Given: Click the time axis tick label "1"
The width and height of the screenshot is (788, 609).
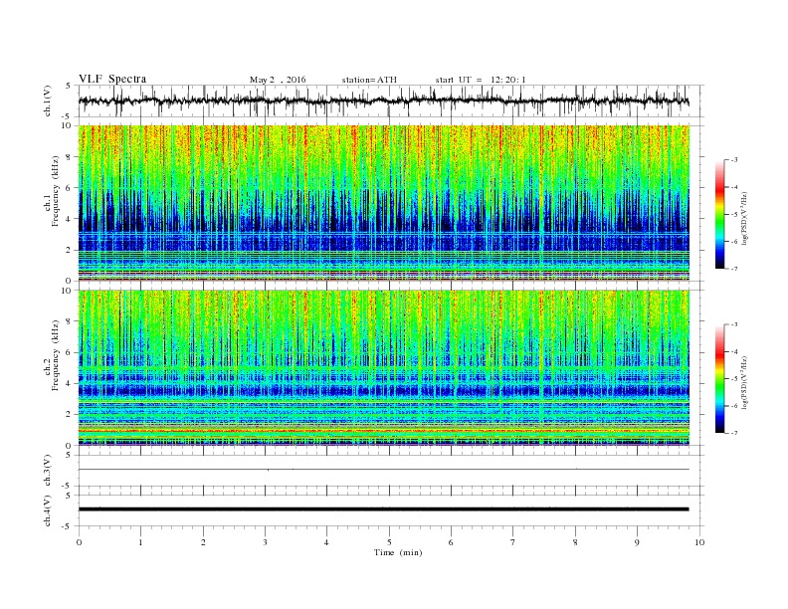Looking at the screenshot, I should (x=140, y=542).
